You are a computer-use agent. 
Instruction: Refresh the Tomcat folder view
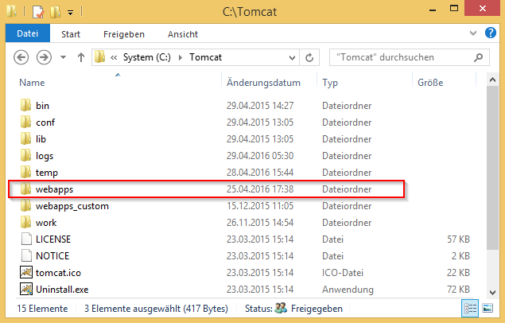click(309, 57)
